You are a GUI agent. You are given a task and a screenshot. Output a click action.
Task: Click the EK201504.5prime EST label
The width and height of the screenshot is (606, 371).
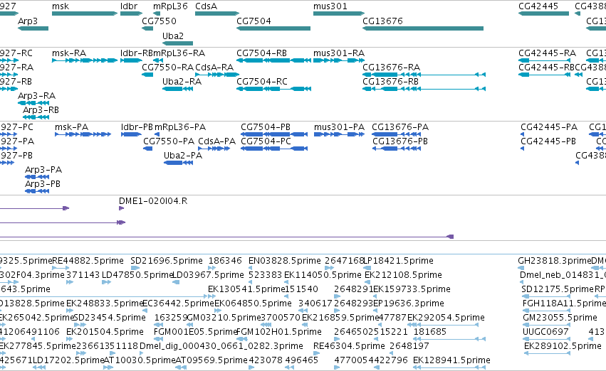tap(105, 332)
